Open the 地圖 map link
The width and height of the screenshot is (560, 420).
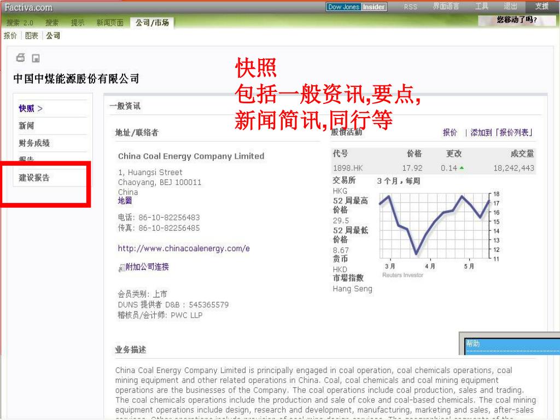pyautogui.click(x=125, y=201)
